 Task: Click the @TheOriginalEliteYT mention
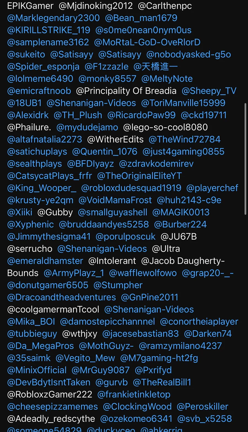(139, 176)
